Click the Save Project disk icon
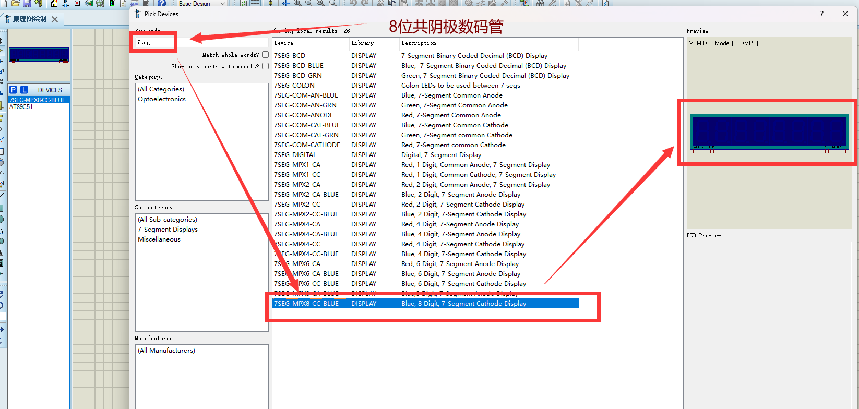Viewport: 859px width, 409px height. [x=27, y=3]
